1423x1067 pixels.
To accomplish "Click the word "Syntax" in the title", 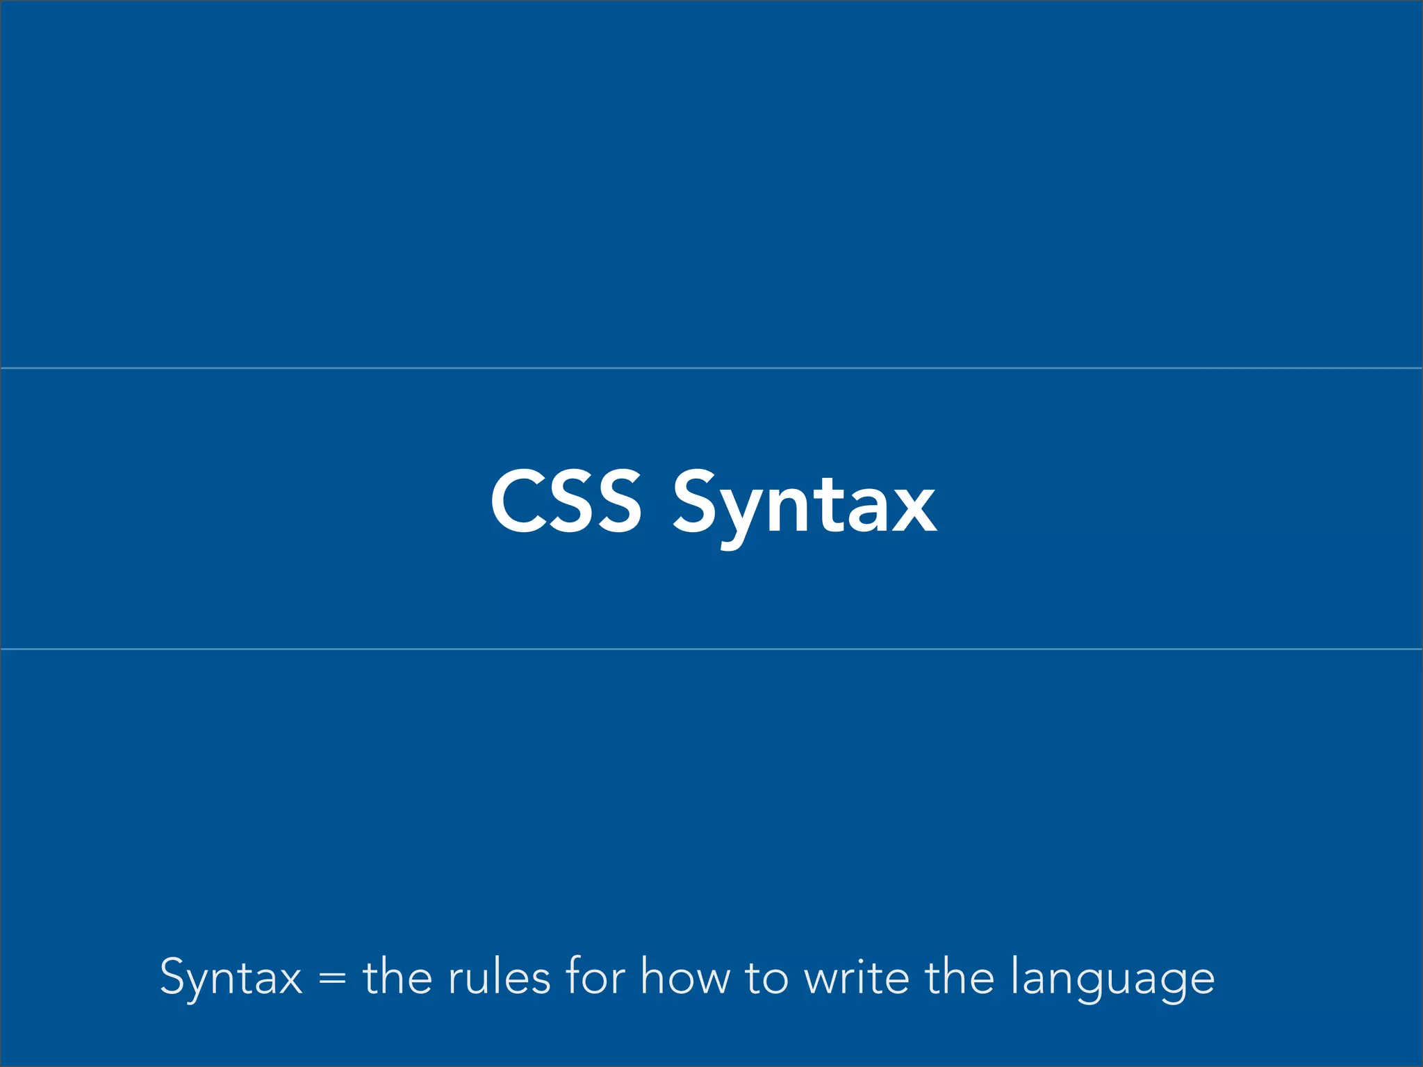I will [805, 503].
